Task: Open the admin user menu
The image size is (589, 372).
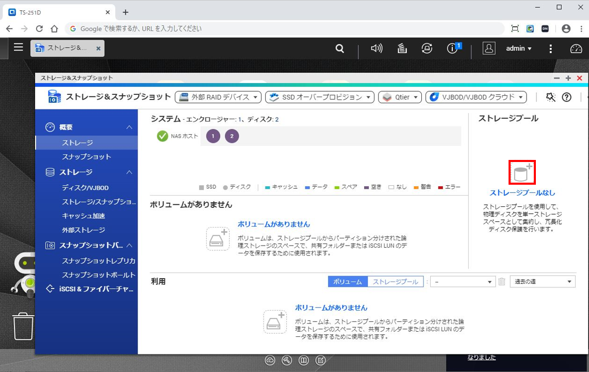Action: point(518,48)
